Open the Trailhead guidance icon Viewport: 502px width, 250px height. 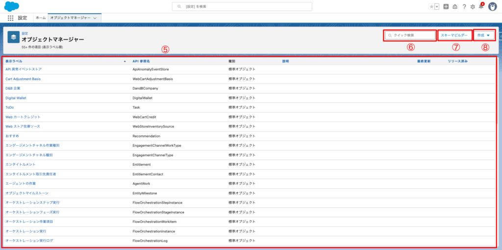tap(454, 7)
